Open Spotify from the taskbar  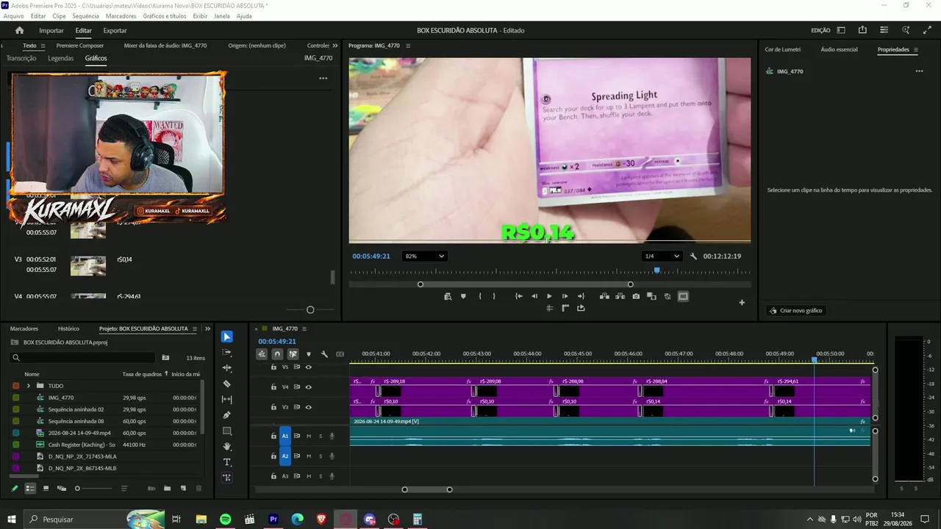225,519
